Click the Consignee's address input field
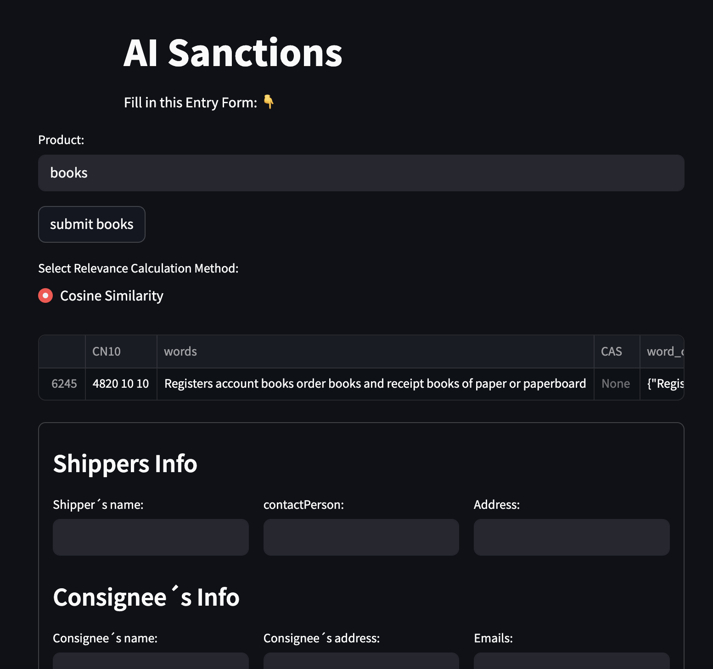This screenshot has height=669, width=713. tap(361, 661)
